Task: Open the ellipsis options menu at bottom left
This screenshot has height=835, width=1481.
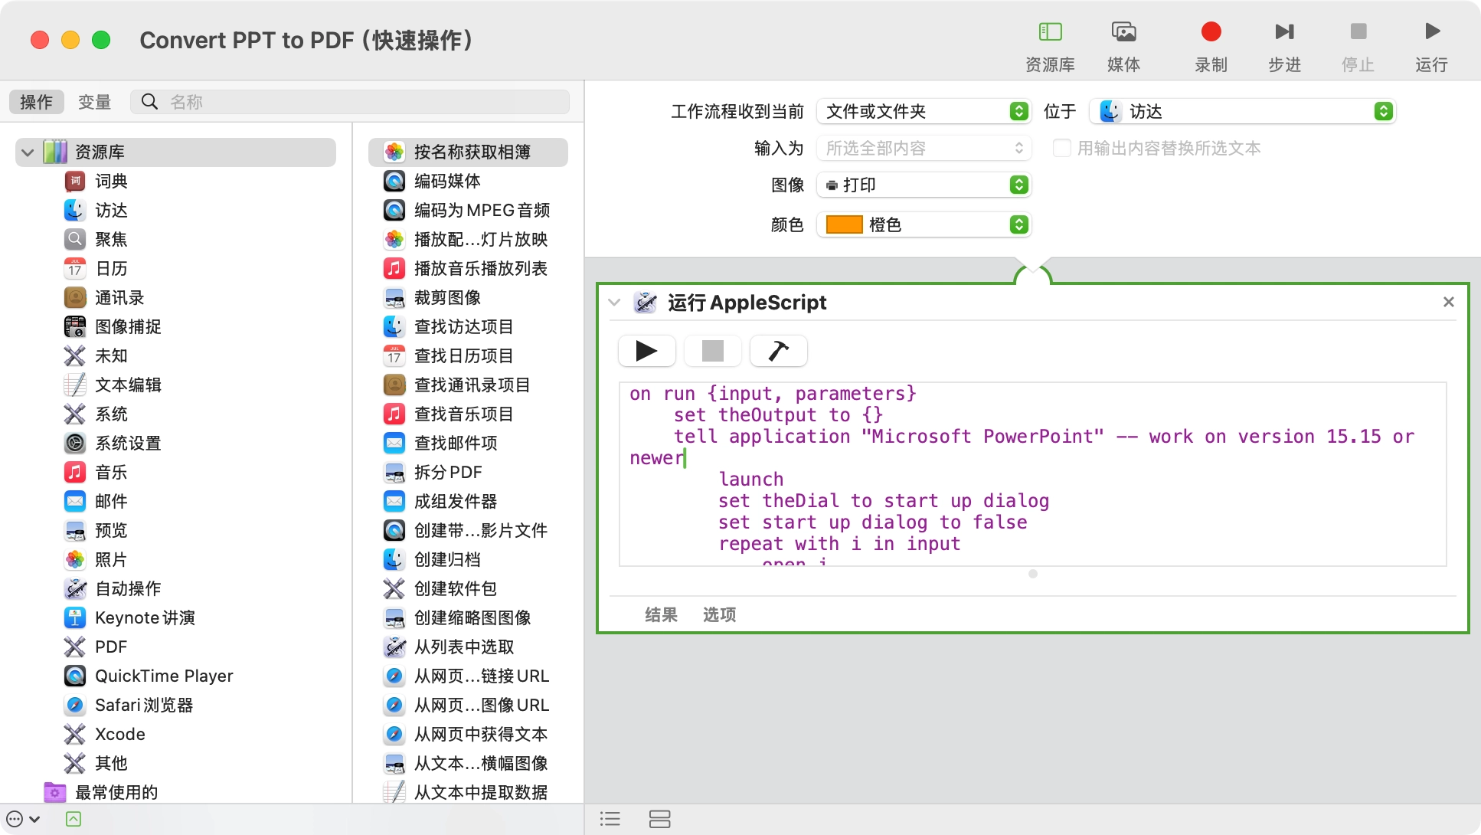Action: click(x=23, y=819)
